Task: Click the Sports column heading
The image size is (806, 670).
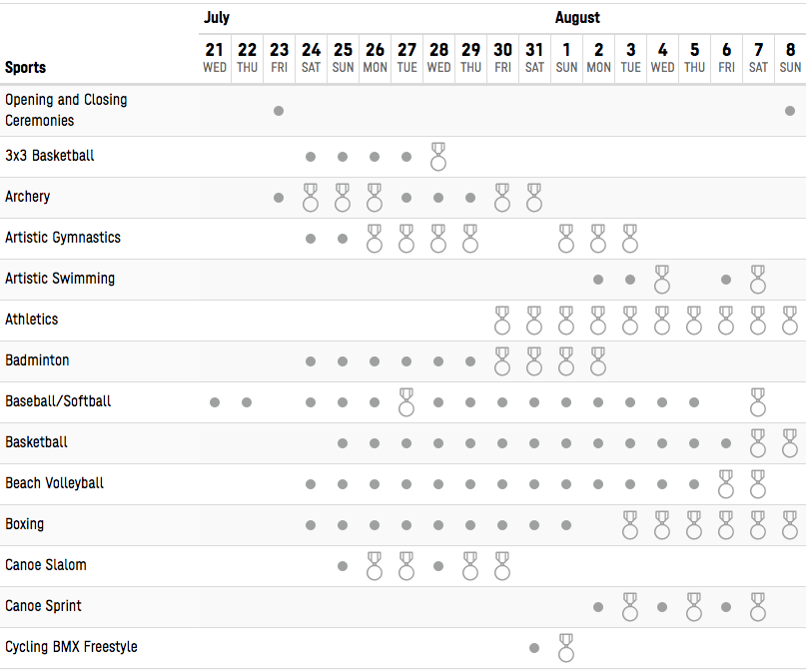Action: coord(26,67)
